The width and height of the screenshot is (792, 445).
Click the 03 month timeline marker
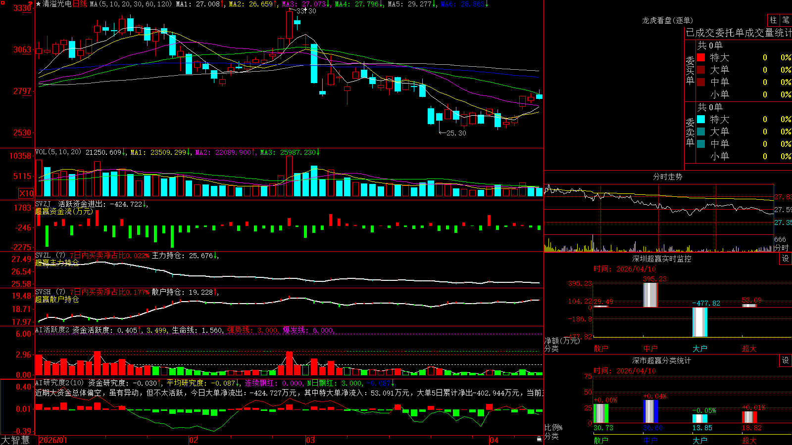[x=310, y=440]
